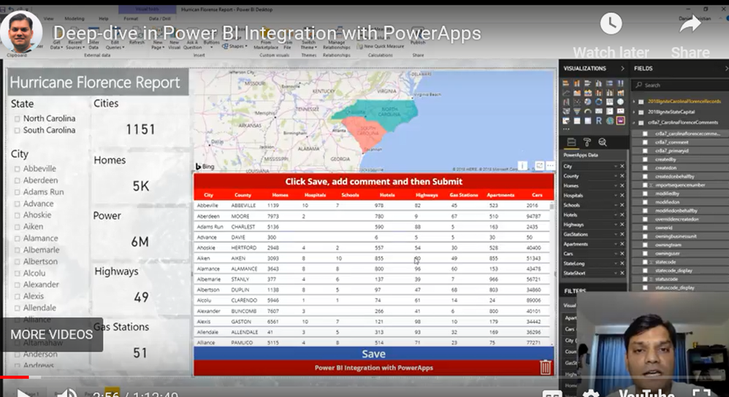The height and width of the screenshot is (397, 729).
Task: Enable the ownerid field checkbox
Action: [x=645, y=228]
